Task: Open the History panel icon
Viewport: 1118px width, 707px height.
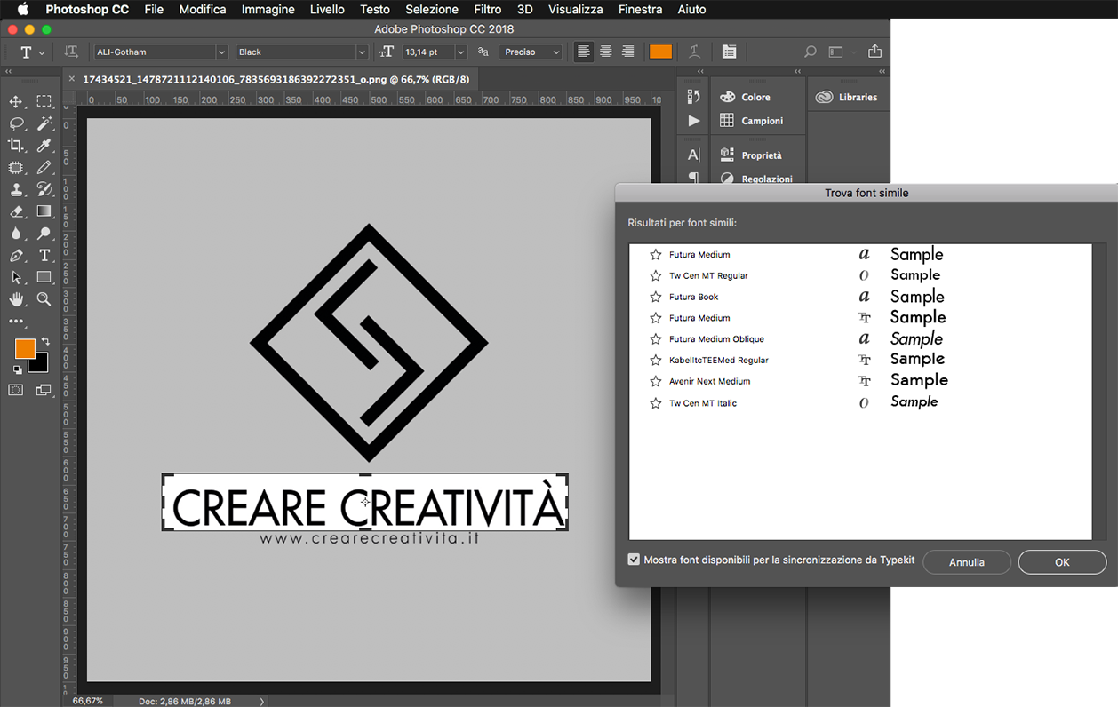Action: pos(694,97)
